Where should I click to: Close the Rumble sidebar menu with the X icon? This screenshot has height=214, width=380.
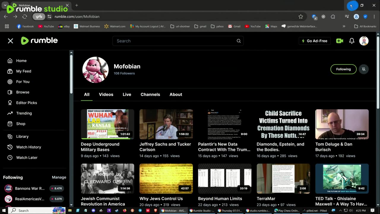coord(10,41)
